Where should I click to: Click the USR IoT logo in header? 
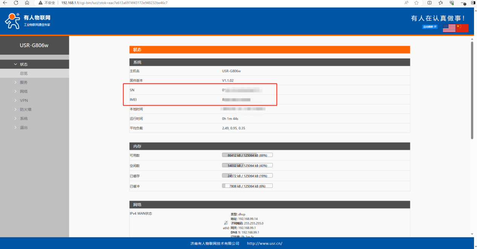(x=28, y=21)
